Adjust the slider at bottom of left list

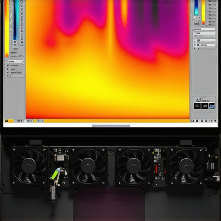pyautogui.click(x=16, y=76)
